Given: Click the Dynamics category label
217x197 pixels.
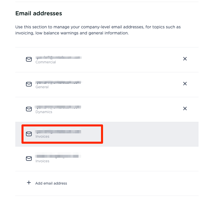Looking at the screenshot, I should (x=44, y=112).
